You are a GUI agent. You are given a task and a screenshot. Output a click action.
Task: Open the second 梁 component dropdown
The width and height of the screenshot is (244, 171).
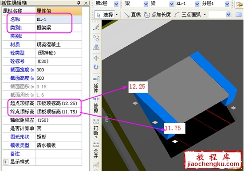point(171,4)
